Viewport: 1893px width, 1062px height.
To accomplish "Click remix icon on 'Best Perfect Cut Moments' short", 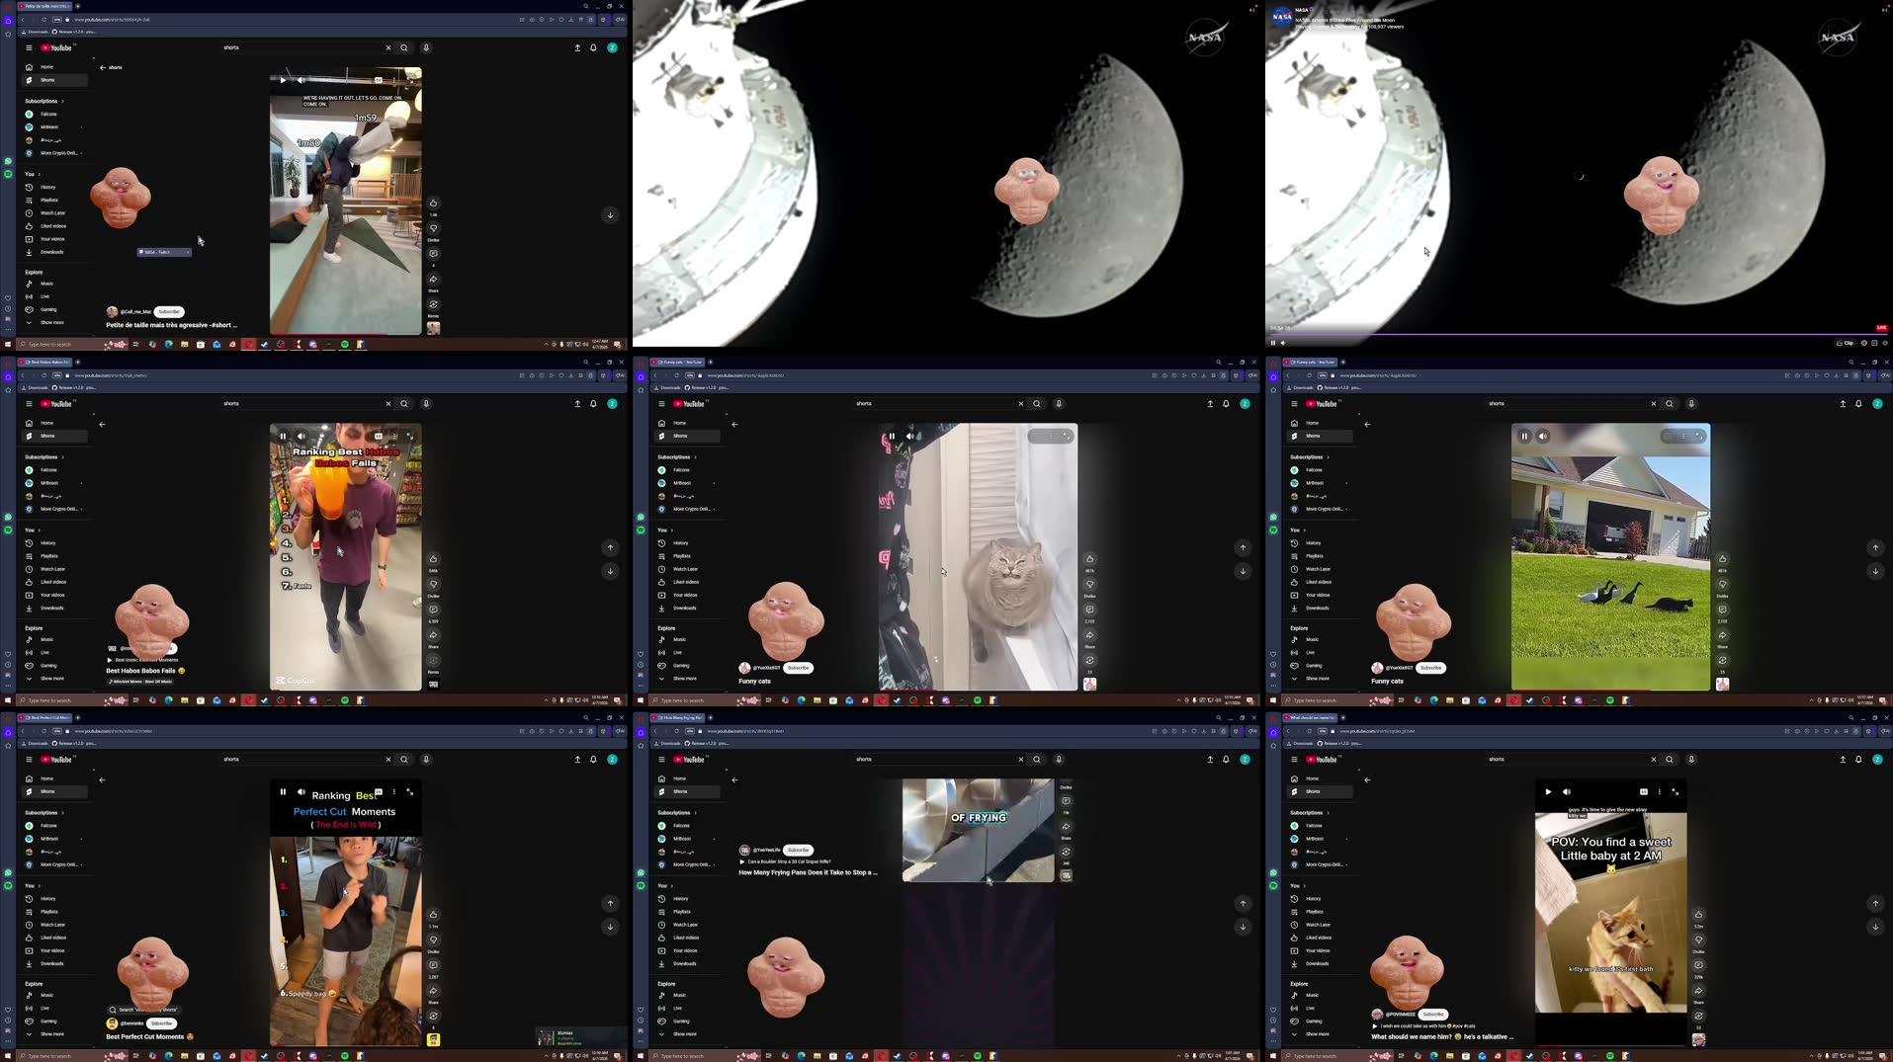I will (x=433, y=1017).
